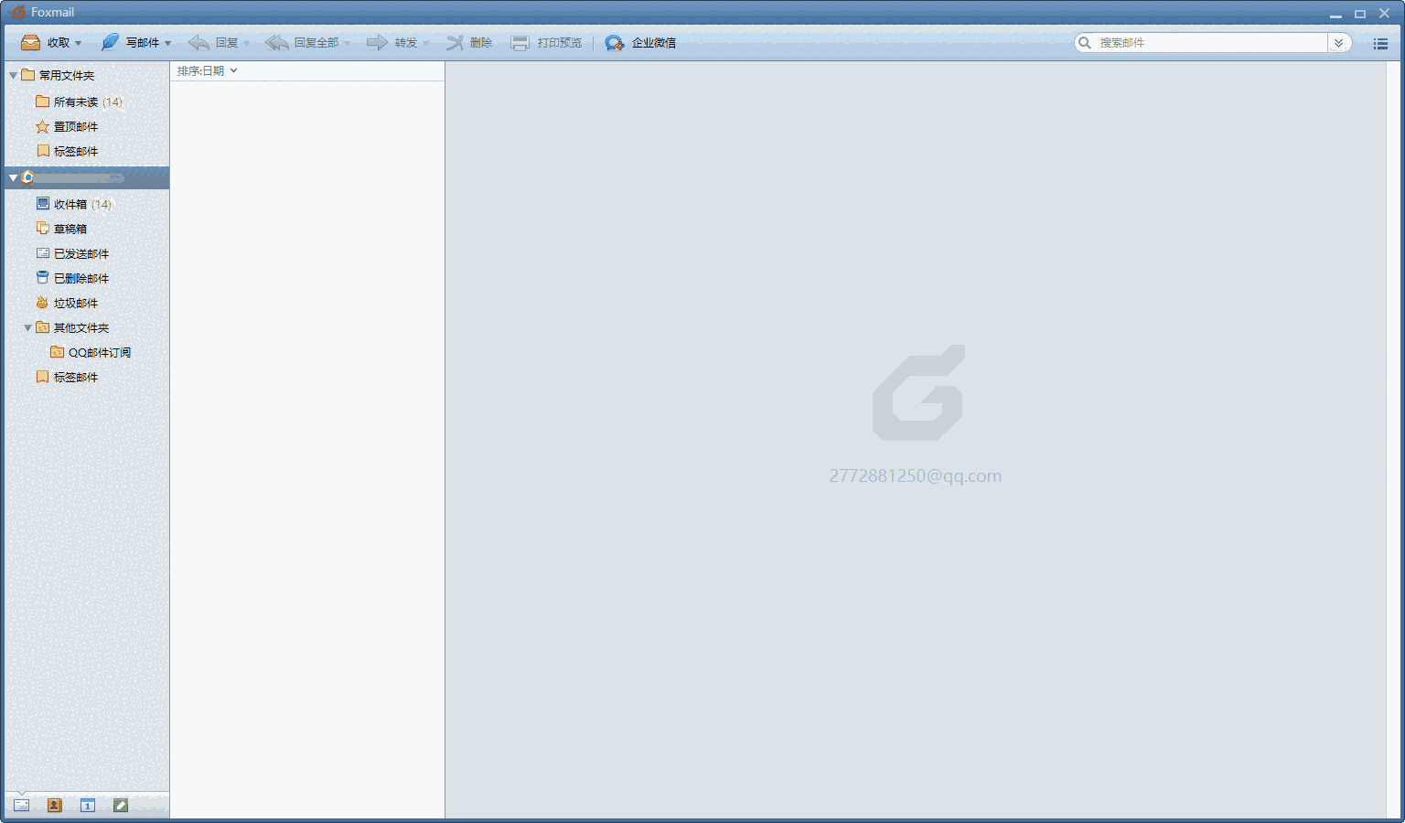Image resolution: width=1405 pixels, height=823 pixels.
Task: Collapse the 其他文件夹 triangle
Action: pyautogui.click(x=27, y=327)
